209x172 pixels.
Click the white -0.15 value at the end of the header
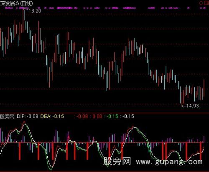click(128, 116)
